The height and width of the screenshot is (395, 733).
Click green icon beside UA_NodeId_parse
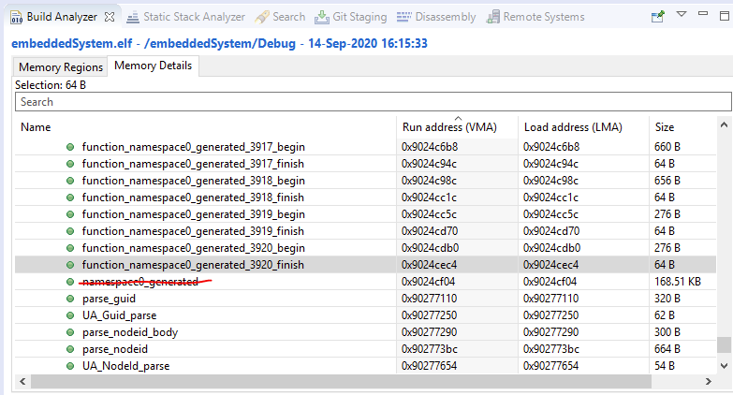70,366
